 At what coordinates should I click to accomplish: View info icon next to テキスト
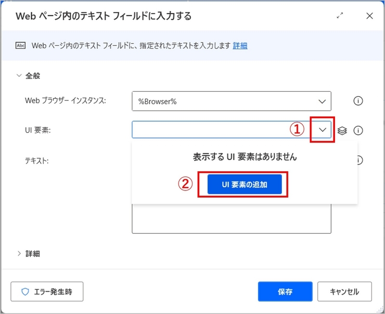(358, 160)
